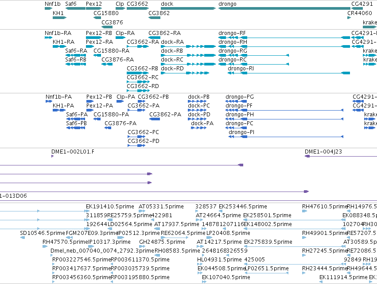Image resolution: width=377 pixels, height=284 pixels.
Task: Open transcript dock-RA
Action: pyautogui.click(x=172, y=42)
